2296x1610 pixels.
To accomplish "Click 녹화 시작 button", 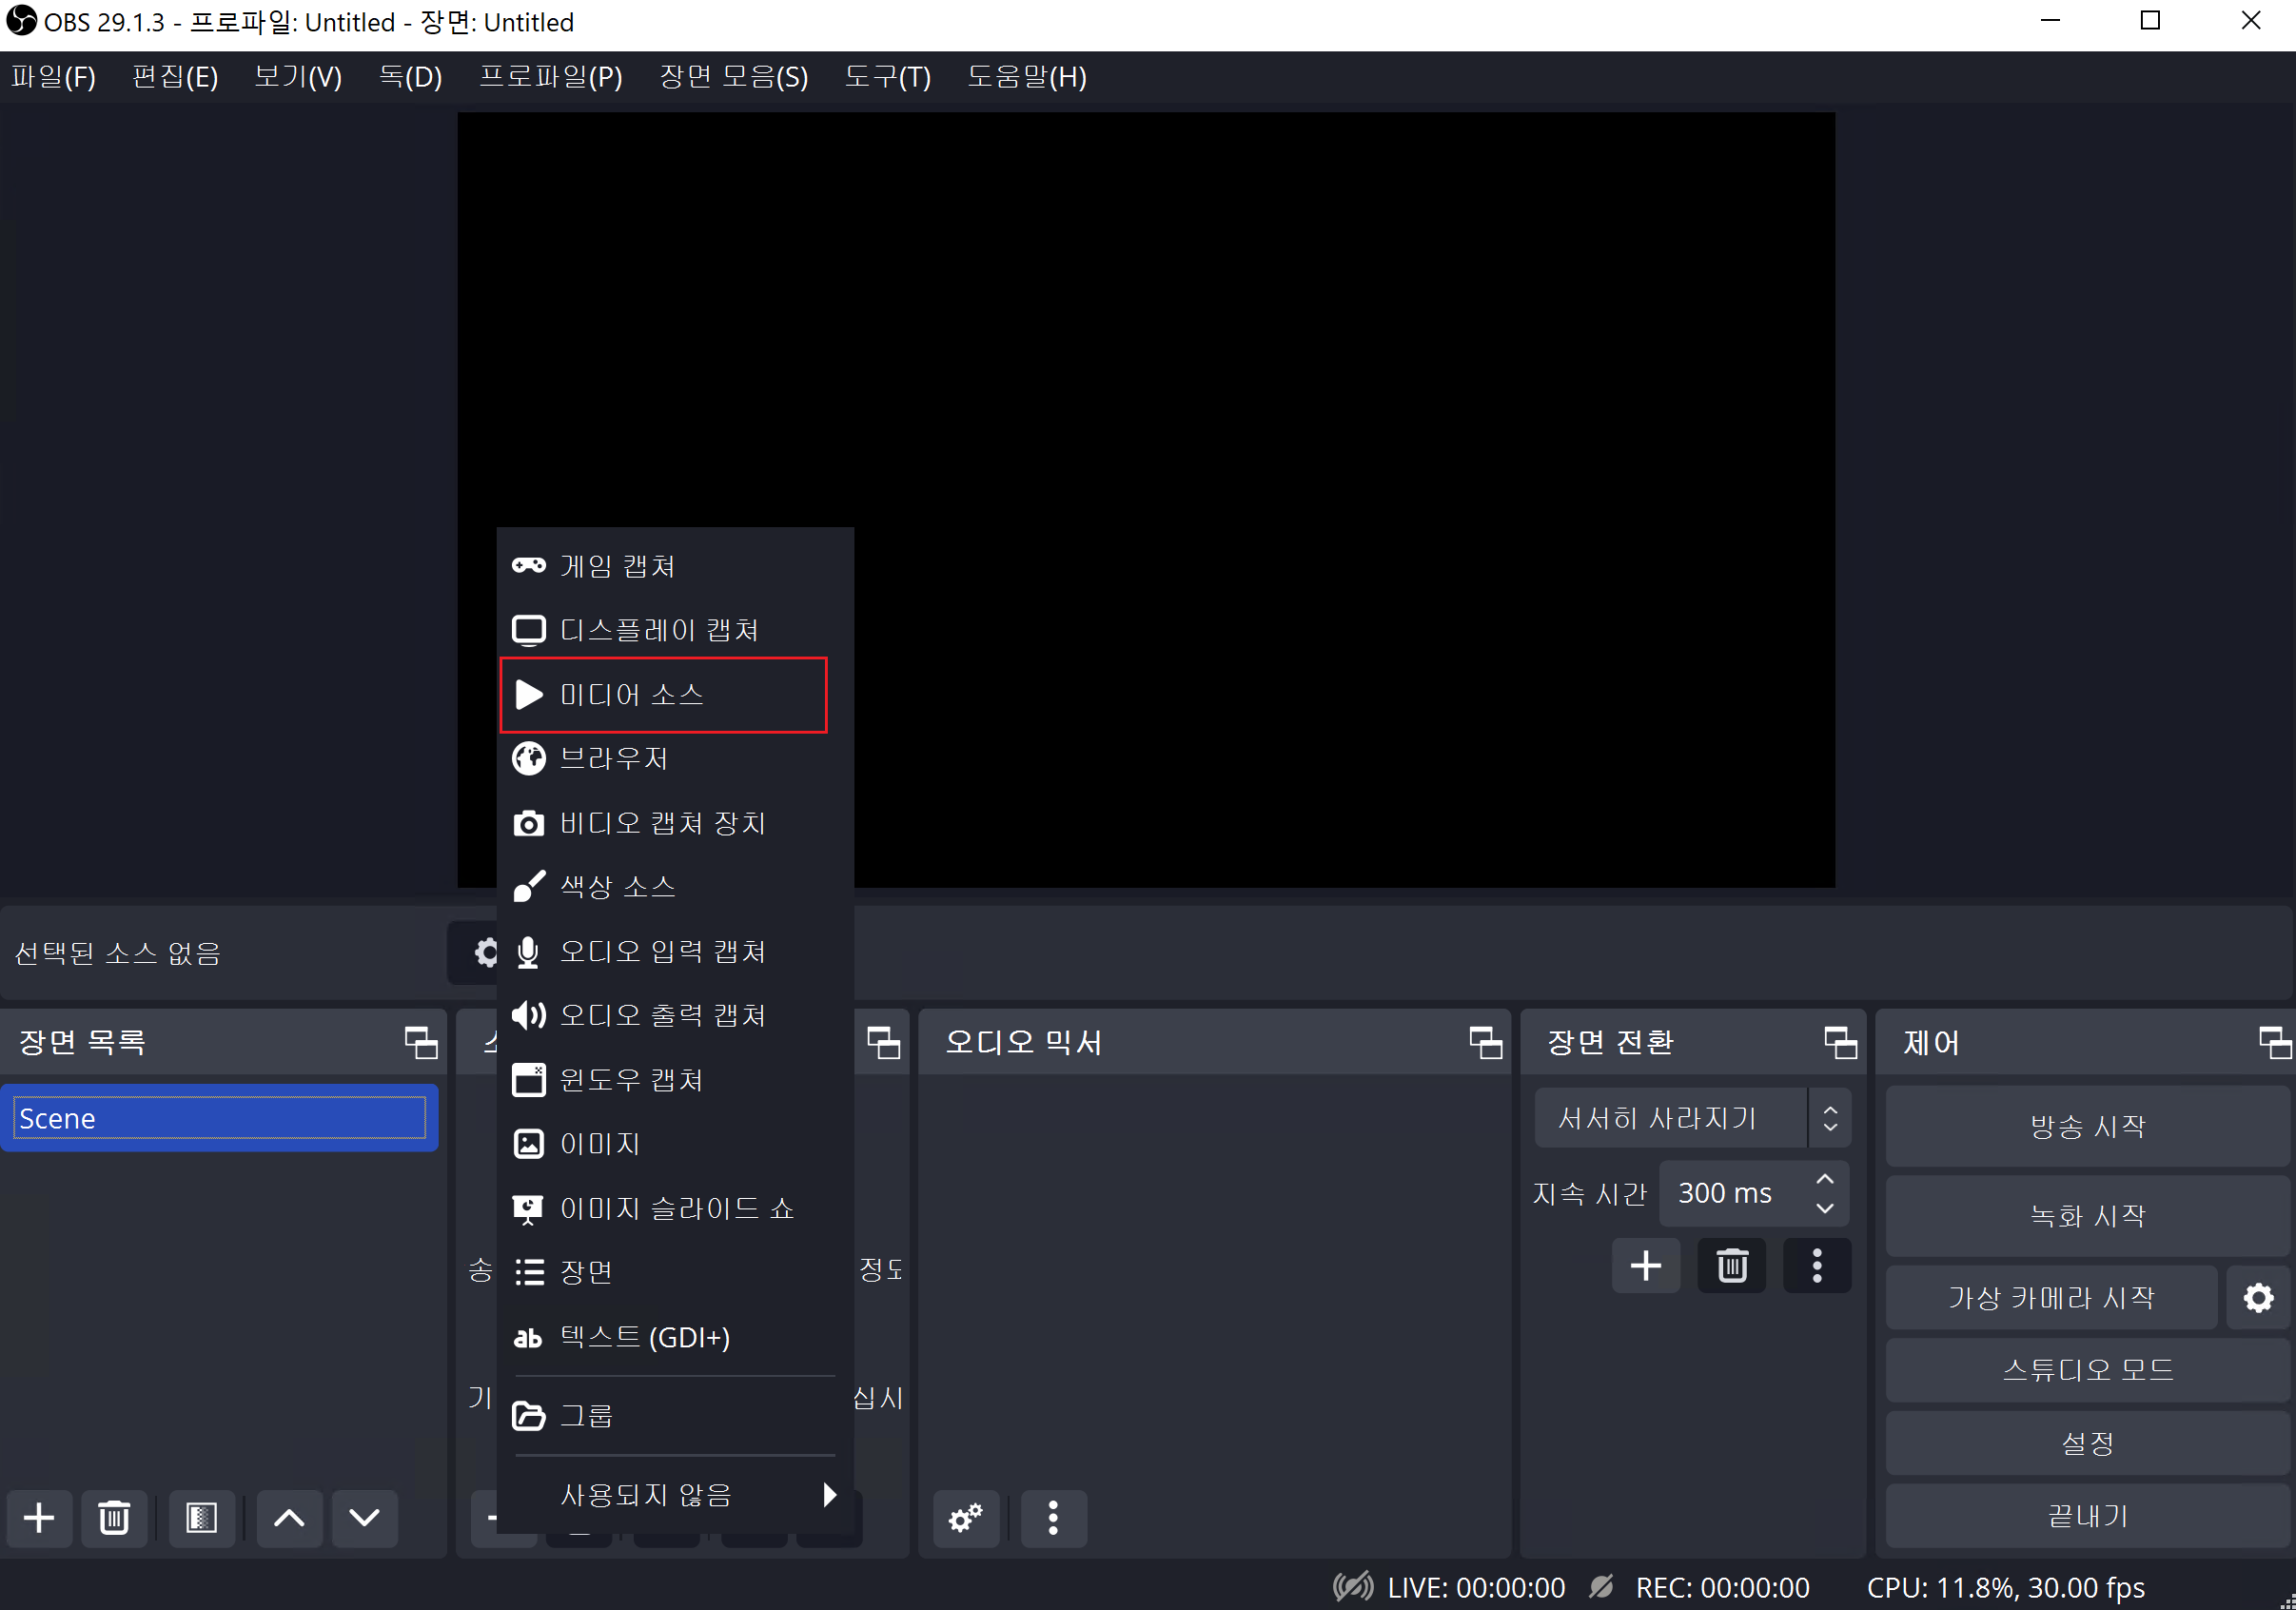I will pyautogui.click(x=2087, y=1216).
